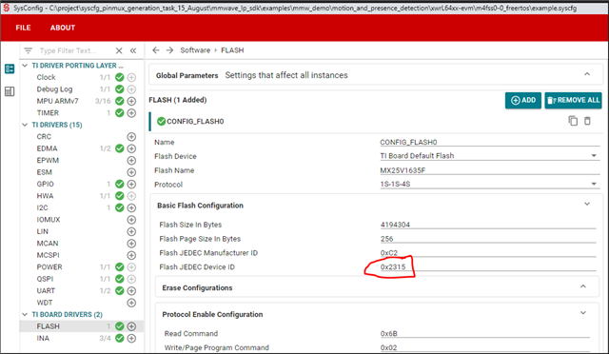Add another I2C instance
This screenshot has width=609, height=354.
(131, 207)
